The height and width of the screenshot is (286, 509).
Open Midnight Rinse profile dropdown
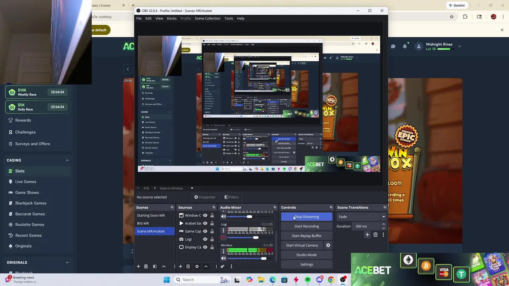pos(460,46)
